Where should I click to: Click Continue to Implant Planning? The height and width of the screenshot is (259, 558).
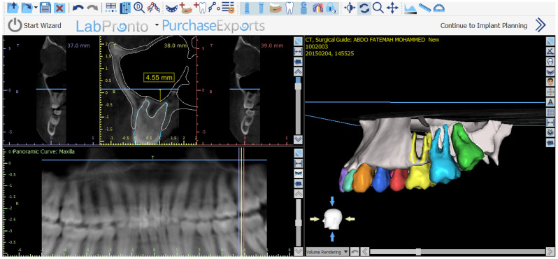pyautogui.click(x=484, y=25)
